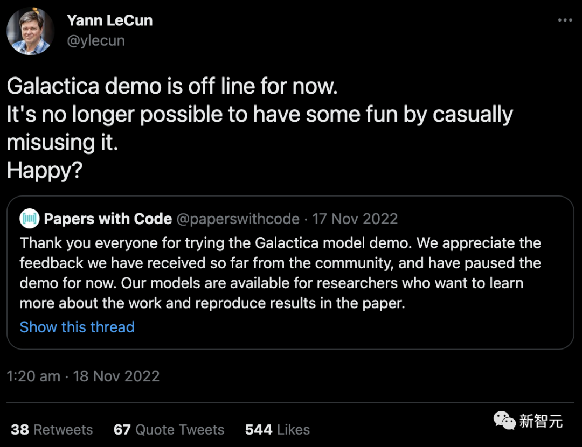This screenshot has height=447, width=582.
Task: Open the Yann LeCun display name link
Action: pos(109,20)
